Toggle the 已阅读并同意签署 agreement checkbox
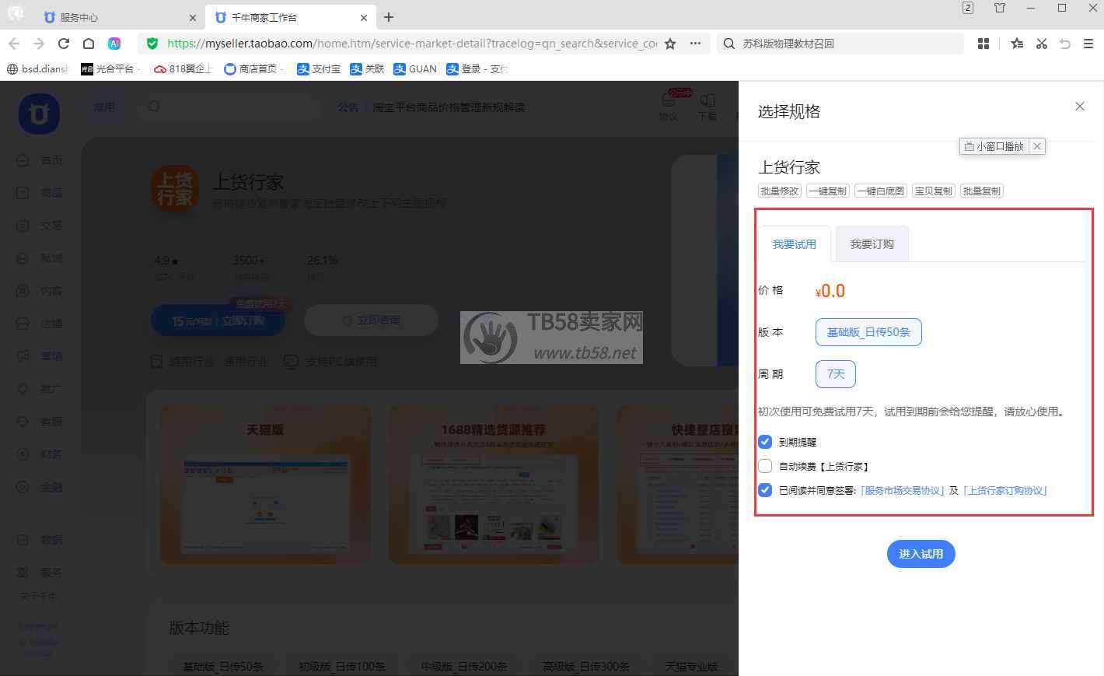This screenshot has width=1104, height=676. coord(765,490)
